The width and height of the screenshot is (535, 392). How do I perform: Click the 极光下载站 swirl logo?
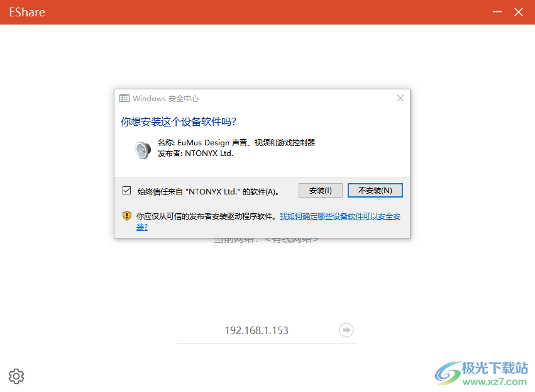pyautogui.click(x=447, y=373)
